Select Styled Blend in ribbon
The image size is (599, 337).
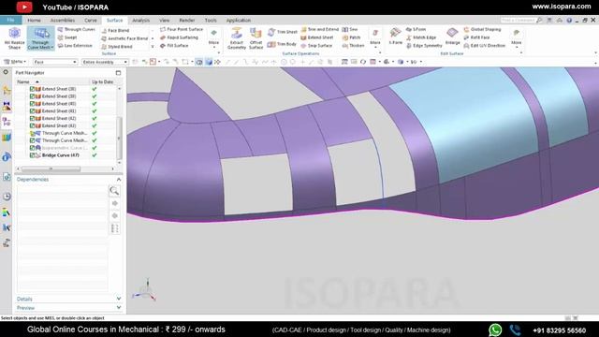point(117,47)
